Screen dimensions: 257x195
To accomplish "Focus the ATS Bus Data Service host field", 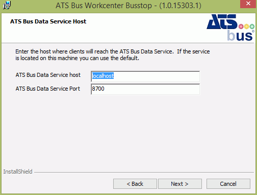I will coord(145,76).
